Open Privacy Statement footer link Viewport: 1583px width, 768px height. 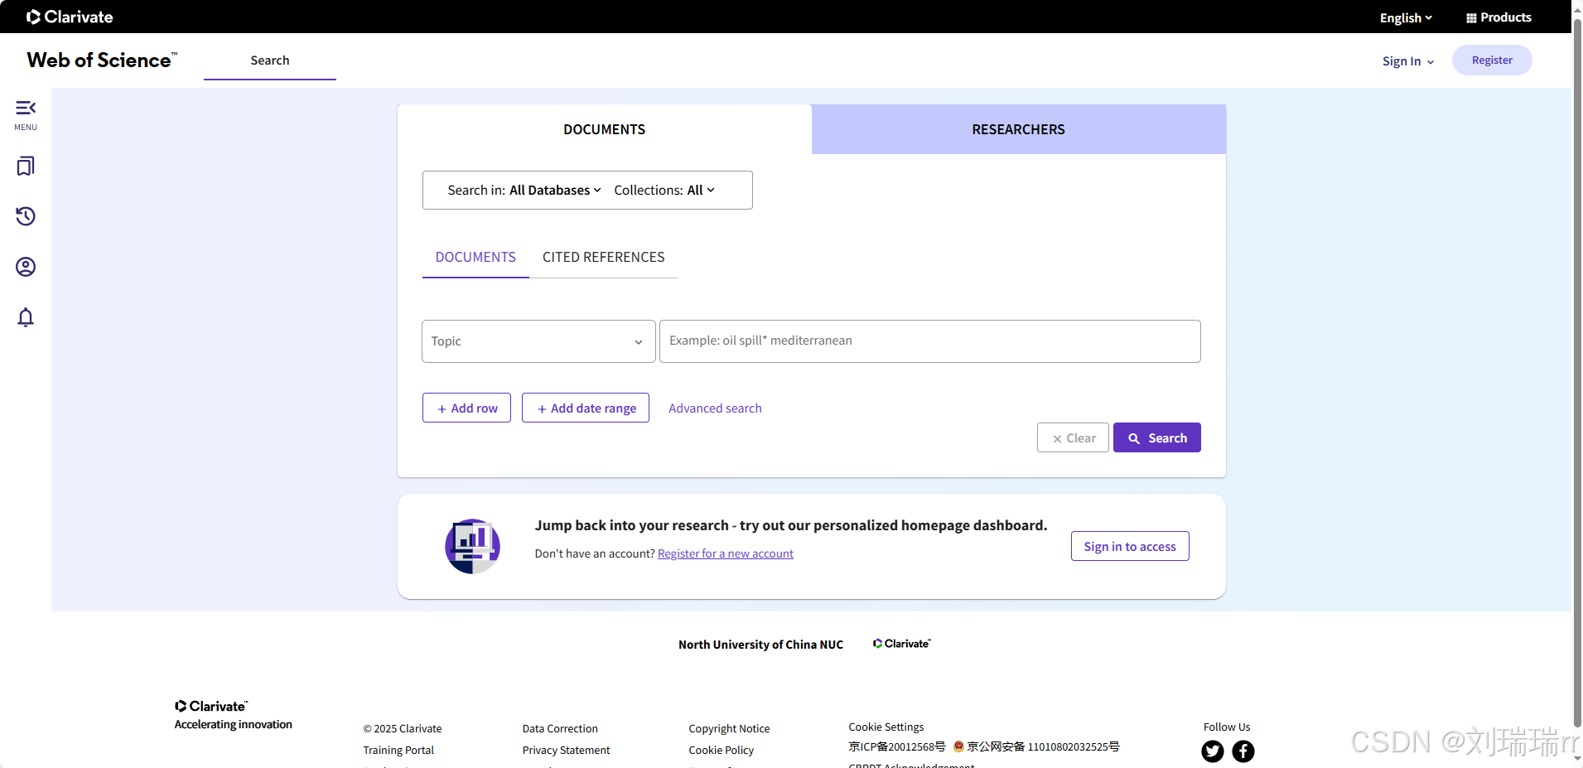click(566, 750)
